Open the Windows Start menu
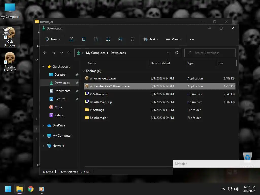 [x=8, y=189]
